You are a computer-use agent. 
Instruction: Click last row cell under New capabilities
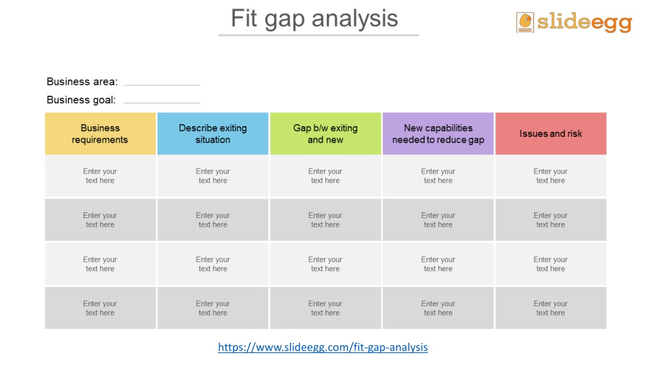pos(438,308)
